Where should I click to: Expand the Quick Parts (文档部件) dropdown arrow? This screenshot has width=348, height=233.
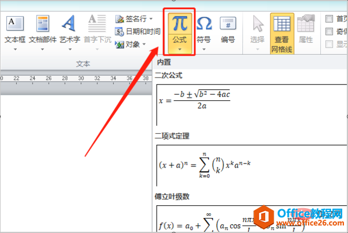[x=42, y=49]
